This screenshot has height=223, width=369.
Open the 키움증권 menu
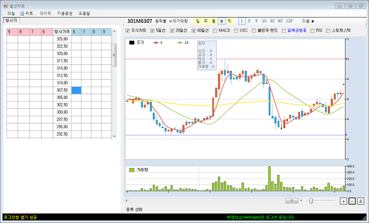tap(64, 13)
